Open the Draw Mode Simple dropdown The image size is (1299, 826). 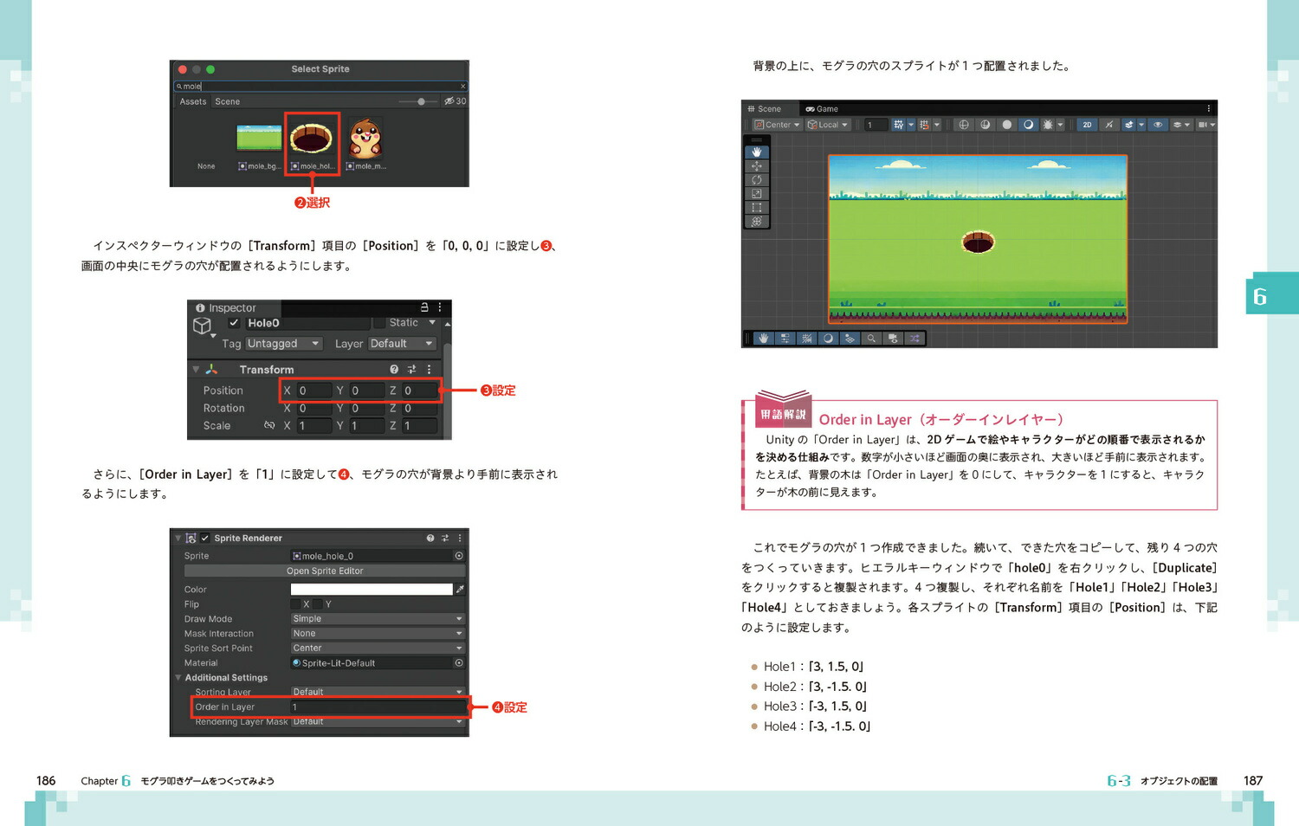pyautogui.click(x=378, y=619)
